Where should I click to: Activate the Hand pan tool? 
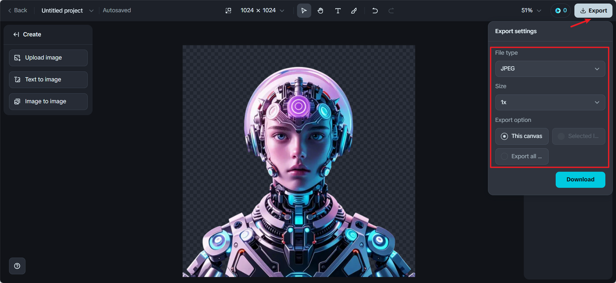321,11
